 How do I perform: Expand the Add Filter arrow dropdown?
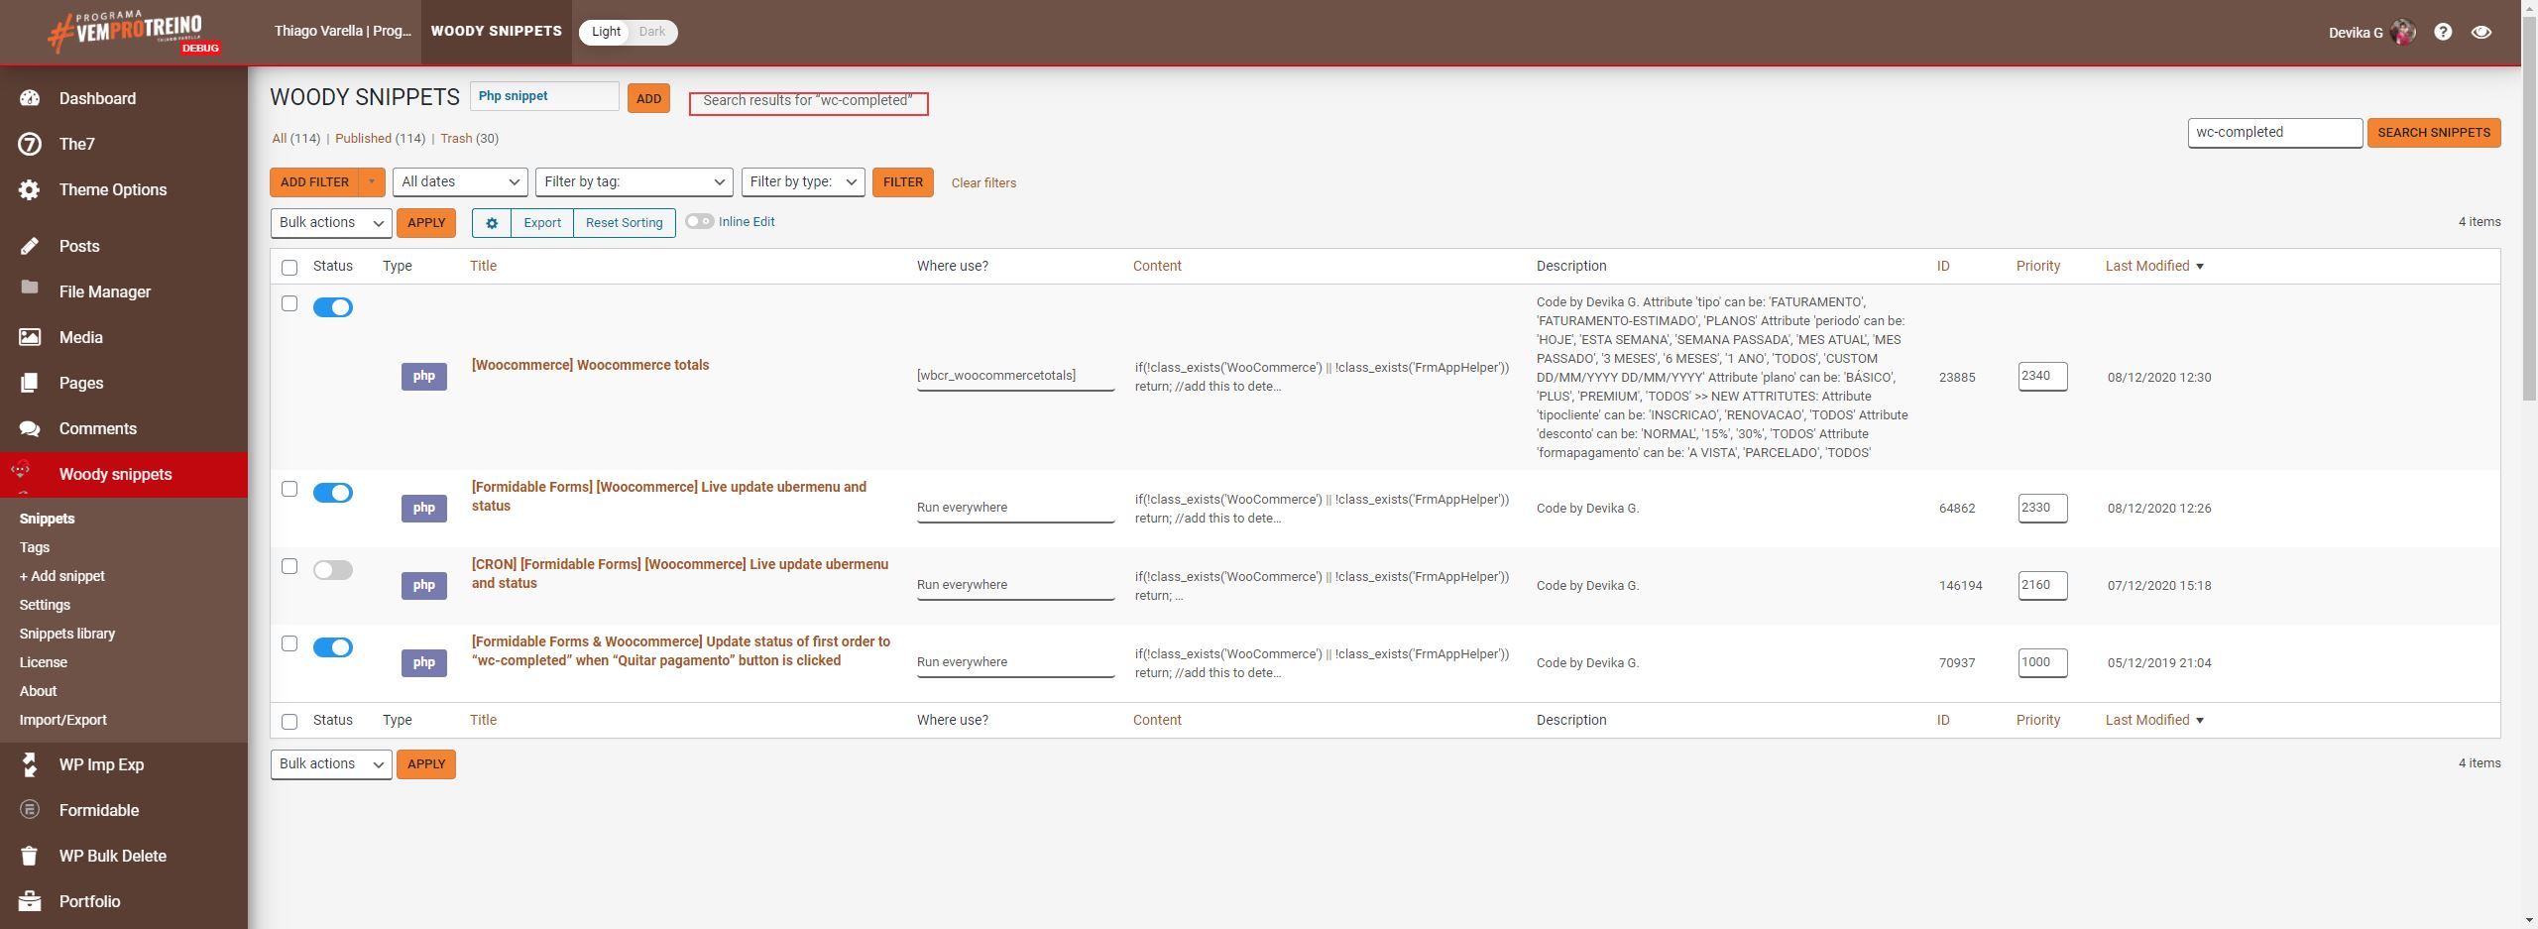(x=372, y=182)
